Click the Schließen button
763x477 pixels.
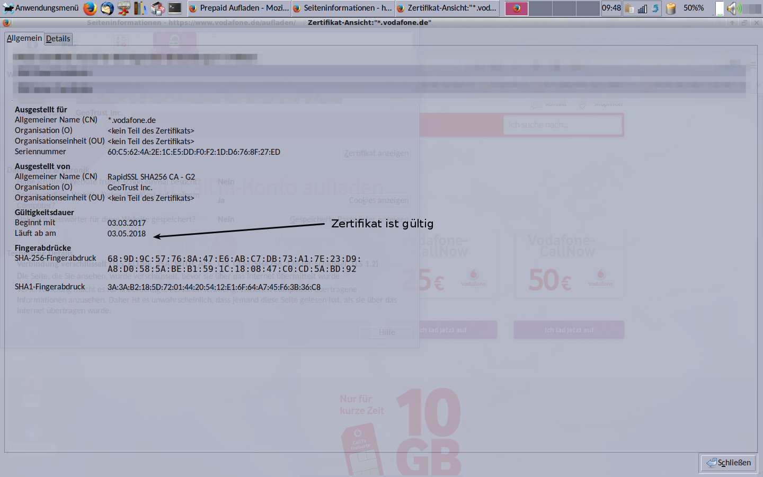(729, 463)
